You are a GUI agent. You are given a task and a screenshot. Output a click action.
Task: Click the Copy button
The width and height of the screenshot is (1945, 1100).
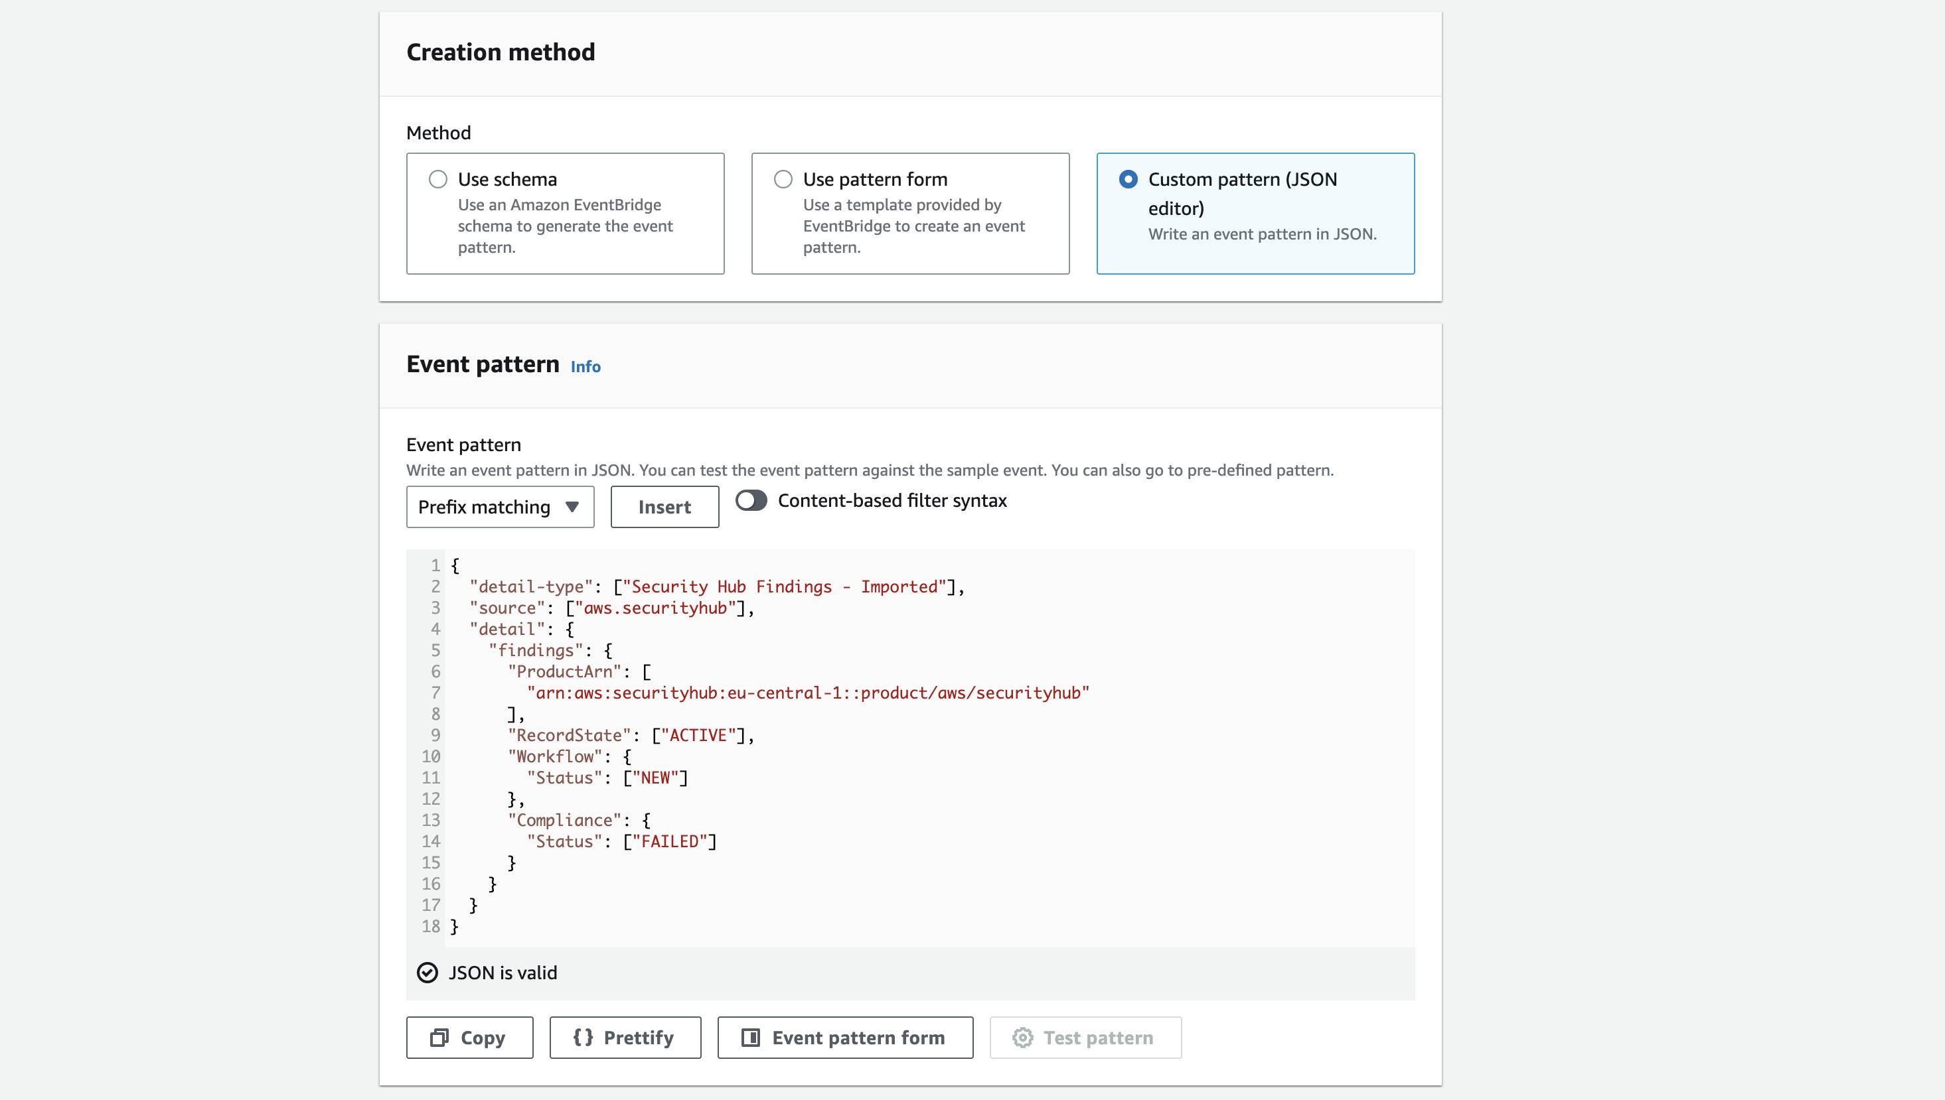(469, 1037)
